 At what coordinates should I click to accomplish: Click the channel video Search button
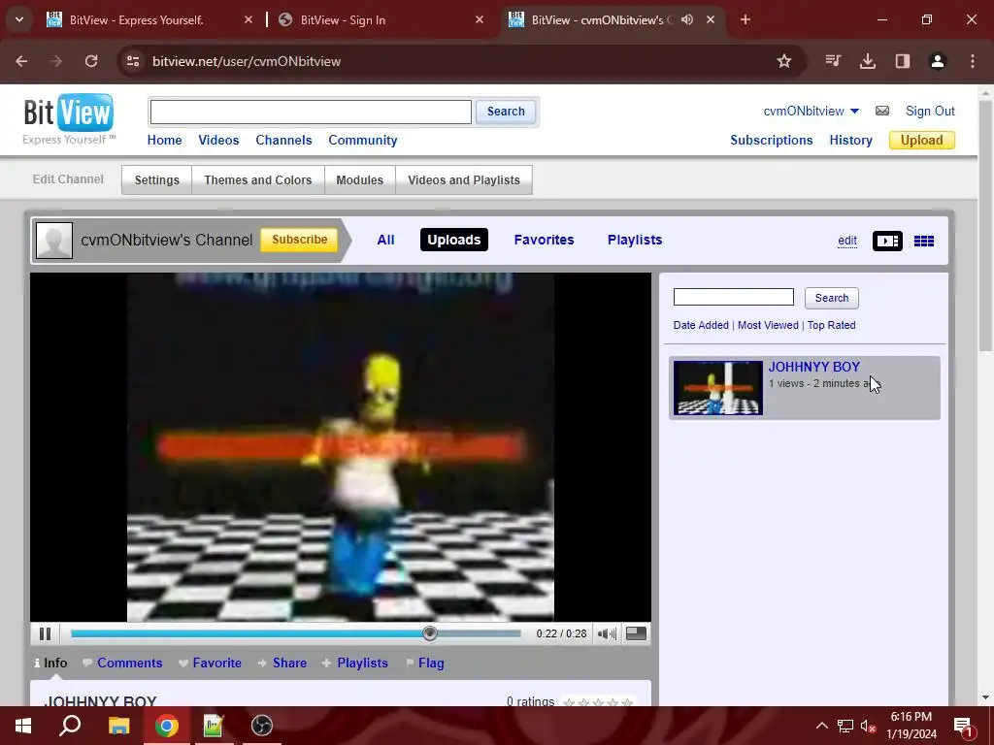(x=831, y=298)
